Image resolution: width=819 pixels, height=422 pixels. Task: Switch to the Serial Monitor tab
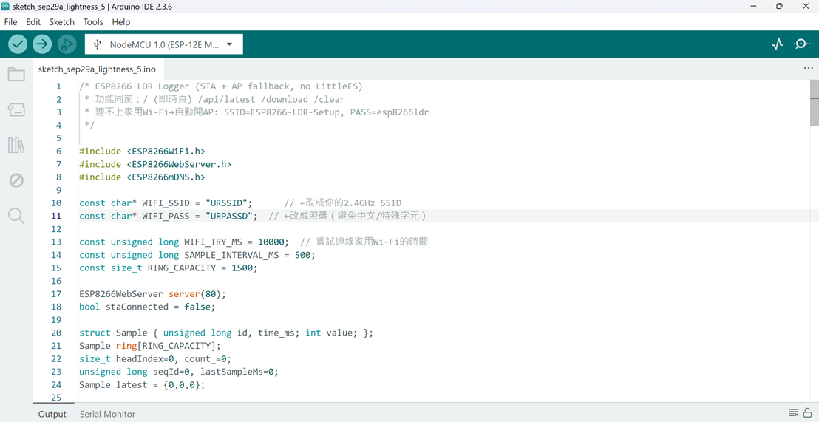[107, 414]
